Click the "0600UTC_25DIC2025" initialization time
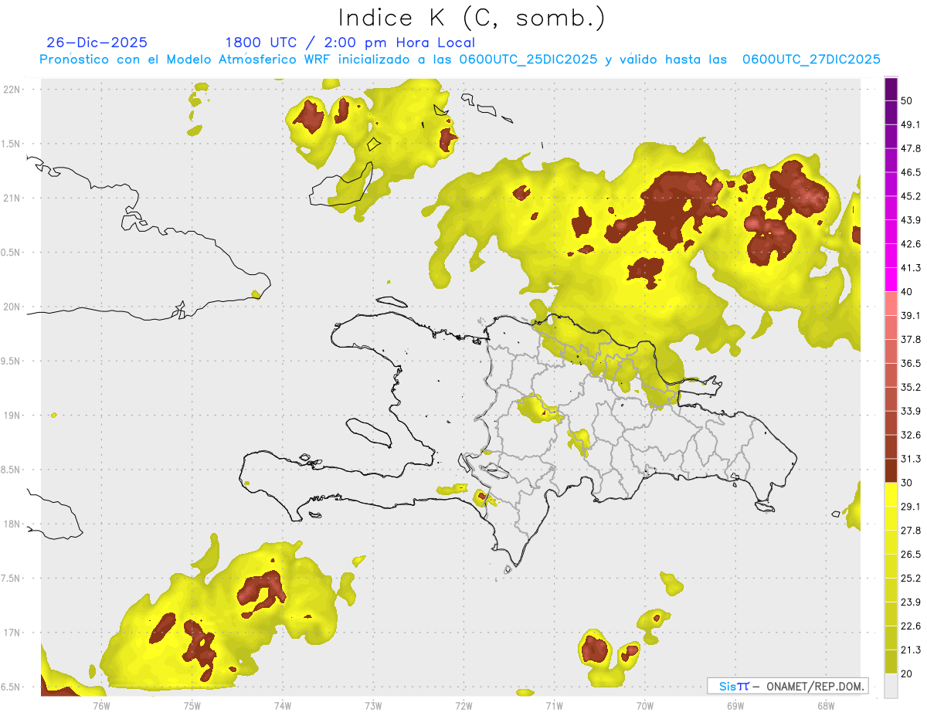This screenshot has height=716, width=927. pyautogui.click(x=528, y=59)
